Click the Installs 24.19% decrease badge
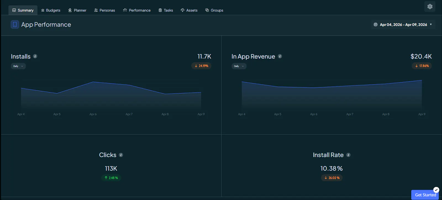Screen dimensions: 442x200 pyautogui.click(x=201, y=66)
